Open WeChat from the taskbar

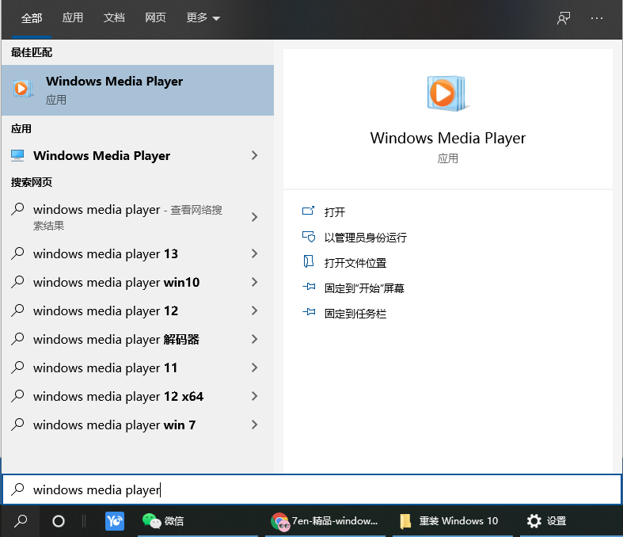click(163, 520)
